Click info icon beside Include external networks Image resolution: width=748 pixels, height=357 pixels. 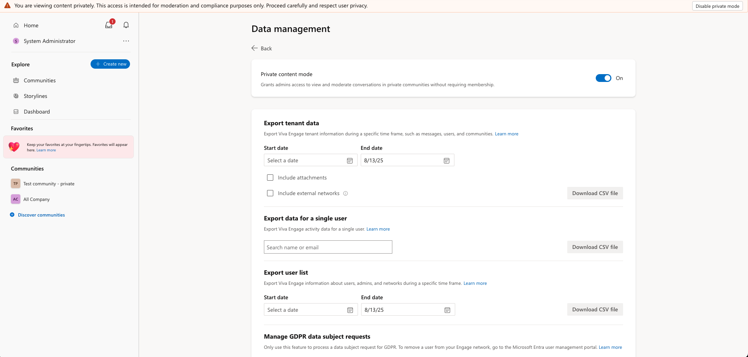click(346, 193)
